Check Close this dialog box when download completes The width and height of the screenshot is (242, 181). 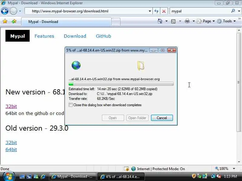tap(70, 105)
